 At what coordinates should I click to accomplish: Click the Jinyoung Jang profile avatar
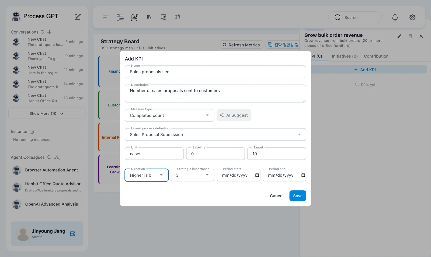pos(23,234)
